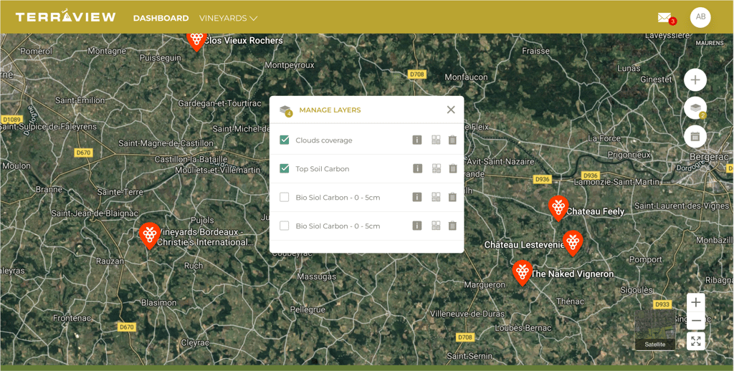Toggle fullscreen map view
The image size is (734, 371).
click(x=695, y=341)
